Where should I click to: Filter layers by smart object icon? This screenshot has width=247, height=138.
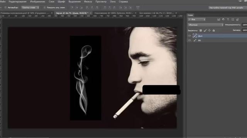point(238,20)
